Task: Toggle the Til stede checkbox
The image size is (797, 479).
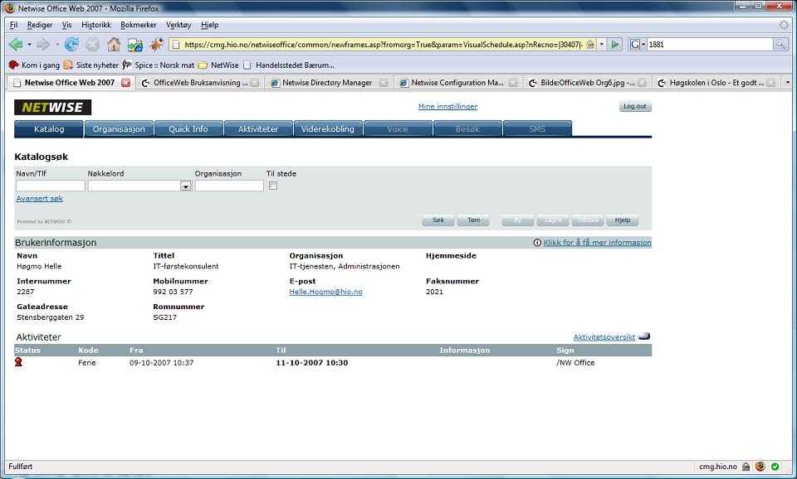Action: [x=273, y=186]
